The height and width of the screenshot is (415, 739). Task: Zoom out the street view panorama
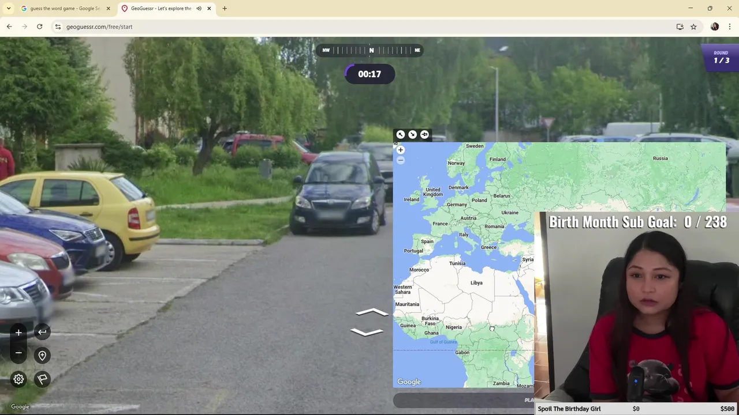(x=18, y=353)
